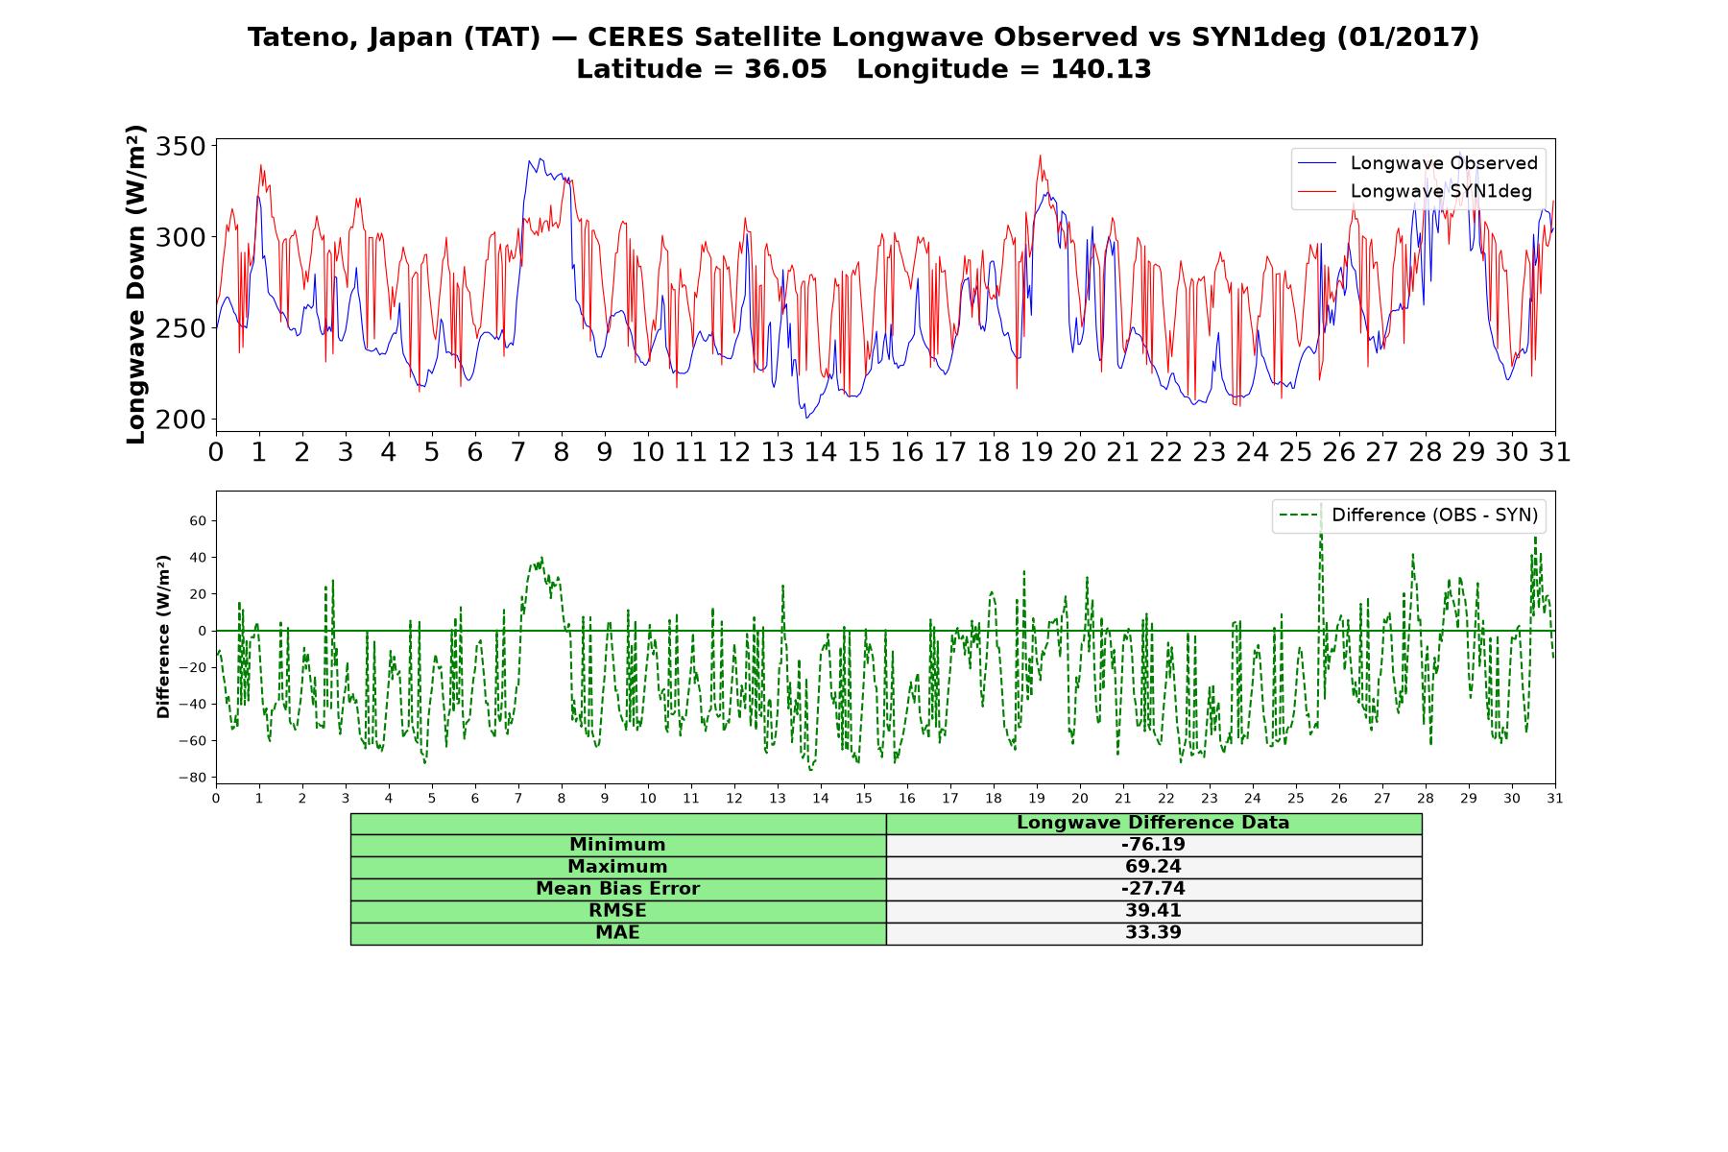Click day 15 tick on upper x-axis
Viewport: 1728px width, 1152px height.
pyautogui.click(x=864, y=452)
